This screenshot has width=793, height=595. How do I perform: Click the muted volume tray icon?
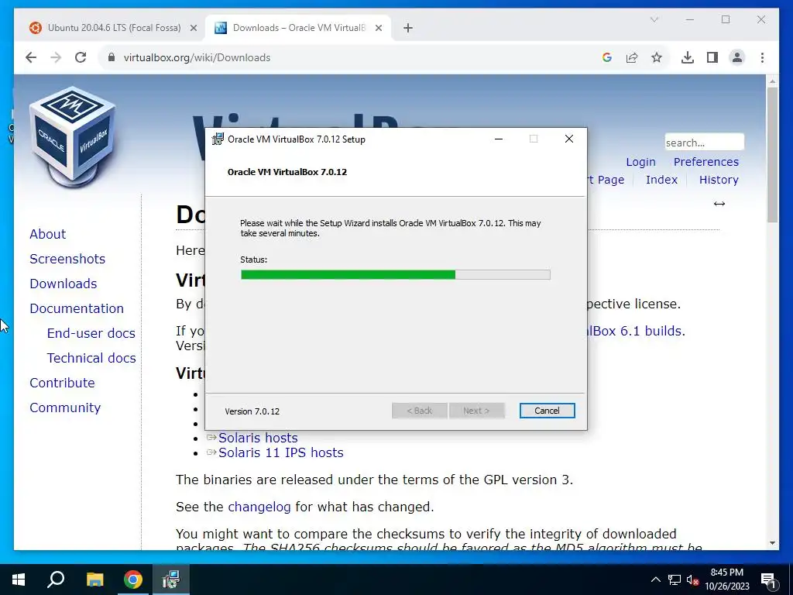click(692, 580)
